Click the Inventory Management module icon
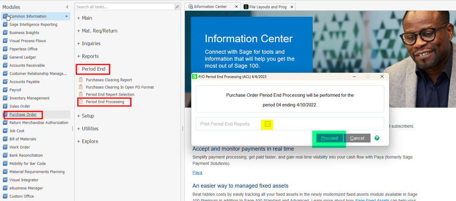456x201 pixels. [x=5, y=98]
